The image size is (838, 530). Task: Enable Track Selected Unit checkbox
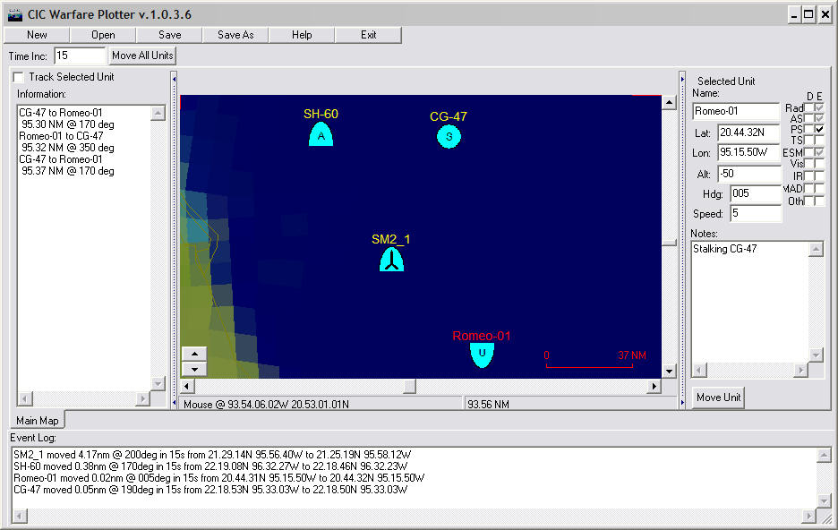pos(19,77)
